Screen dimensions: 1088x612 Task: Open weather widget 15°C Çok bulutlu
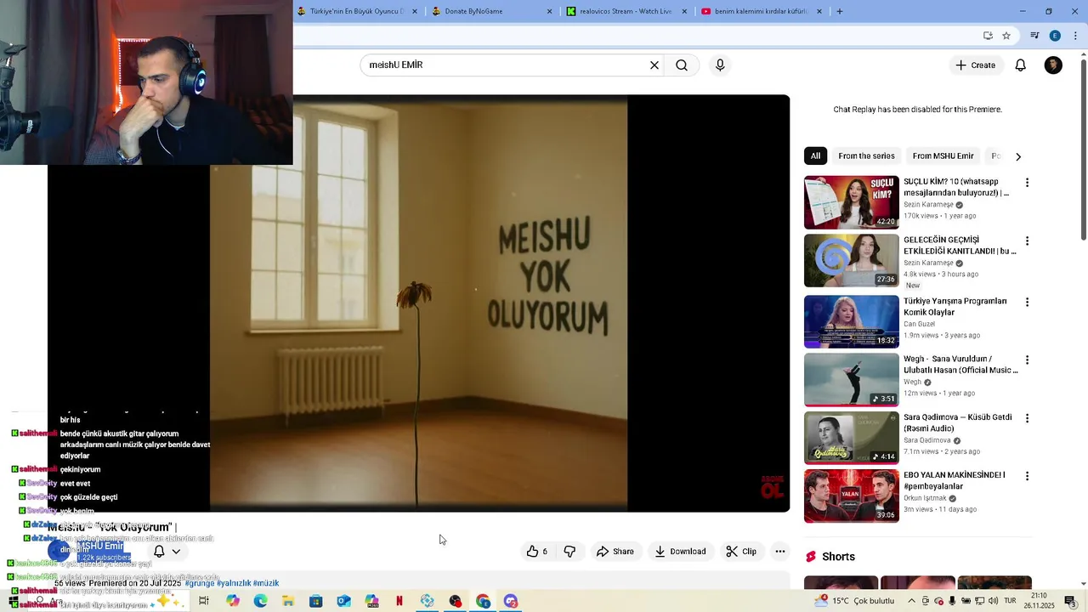pos(853,601)
